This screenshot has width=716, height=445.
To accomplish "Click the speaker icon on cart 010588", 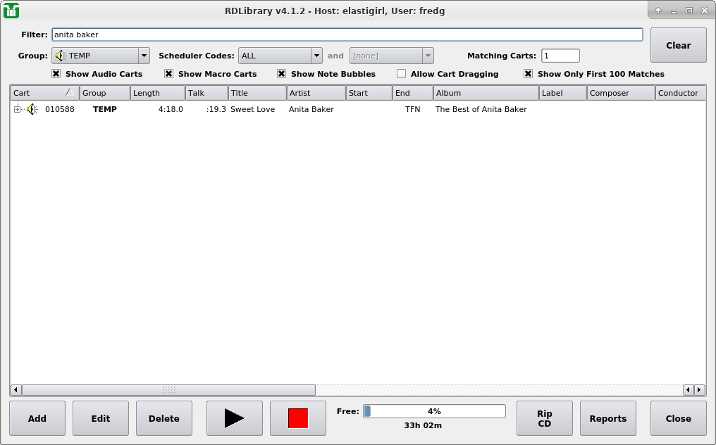I will point(32,109).
